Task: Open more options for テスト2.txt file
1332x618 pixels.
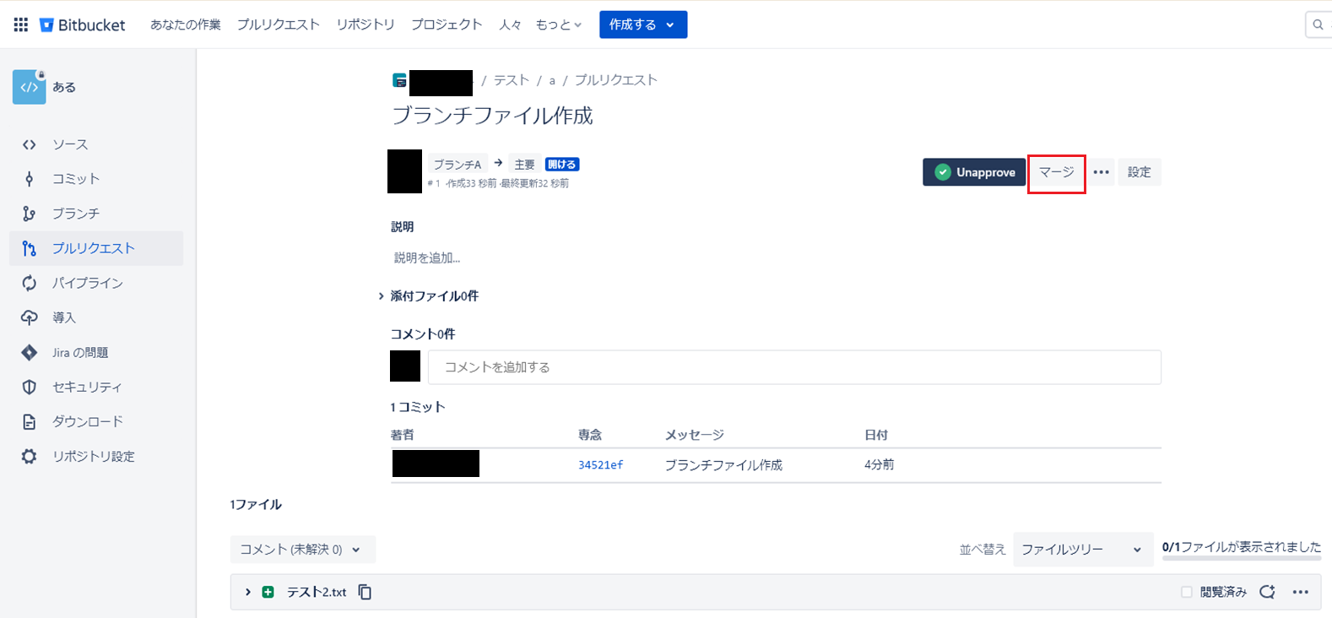Action: (1301, 592)
